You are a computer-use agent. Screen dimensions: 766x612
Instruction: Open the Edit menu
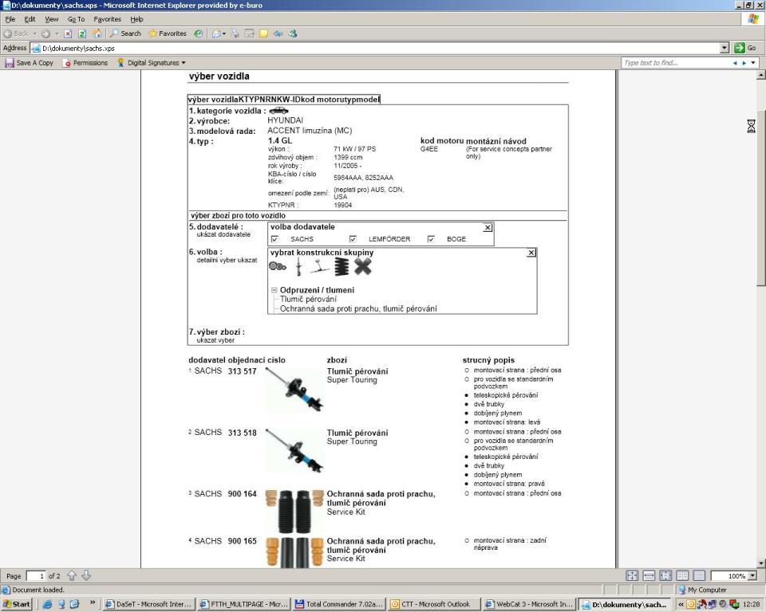click(30, 19)
